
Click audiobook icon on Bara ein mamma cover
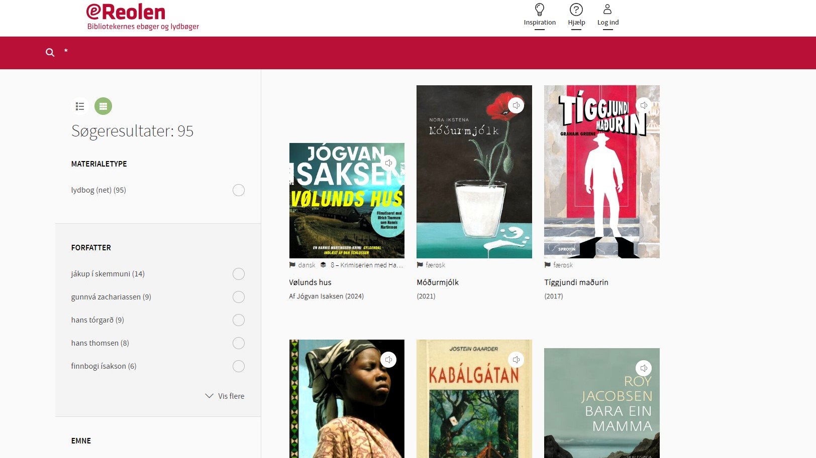click(644, 368)
